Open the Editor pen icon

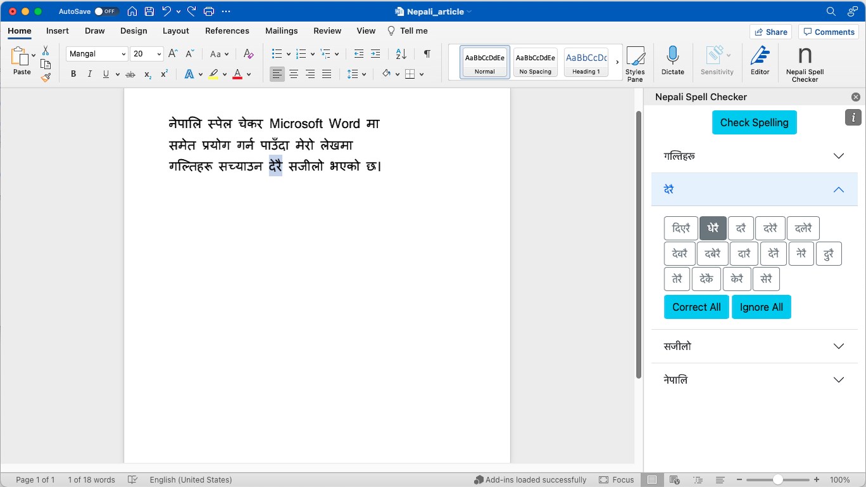[x=760, y=61]
